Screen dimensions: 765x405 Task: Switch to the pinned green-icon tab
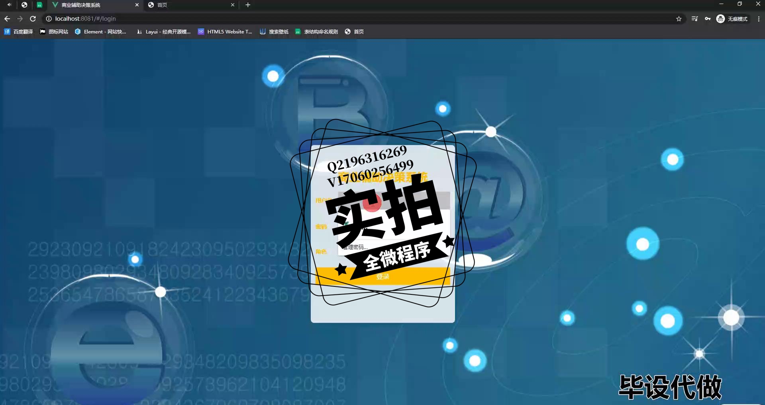[x=39, y=5]
